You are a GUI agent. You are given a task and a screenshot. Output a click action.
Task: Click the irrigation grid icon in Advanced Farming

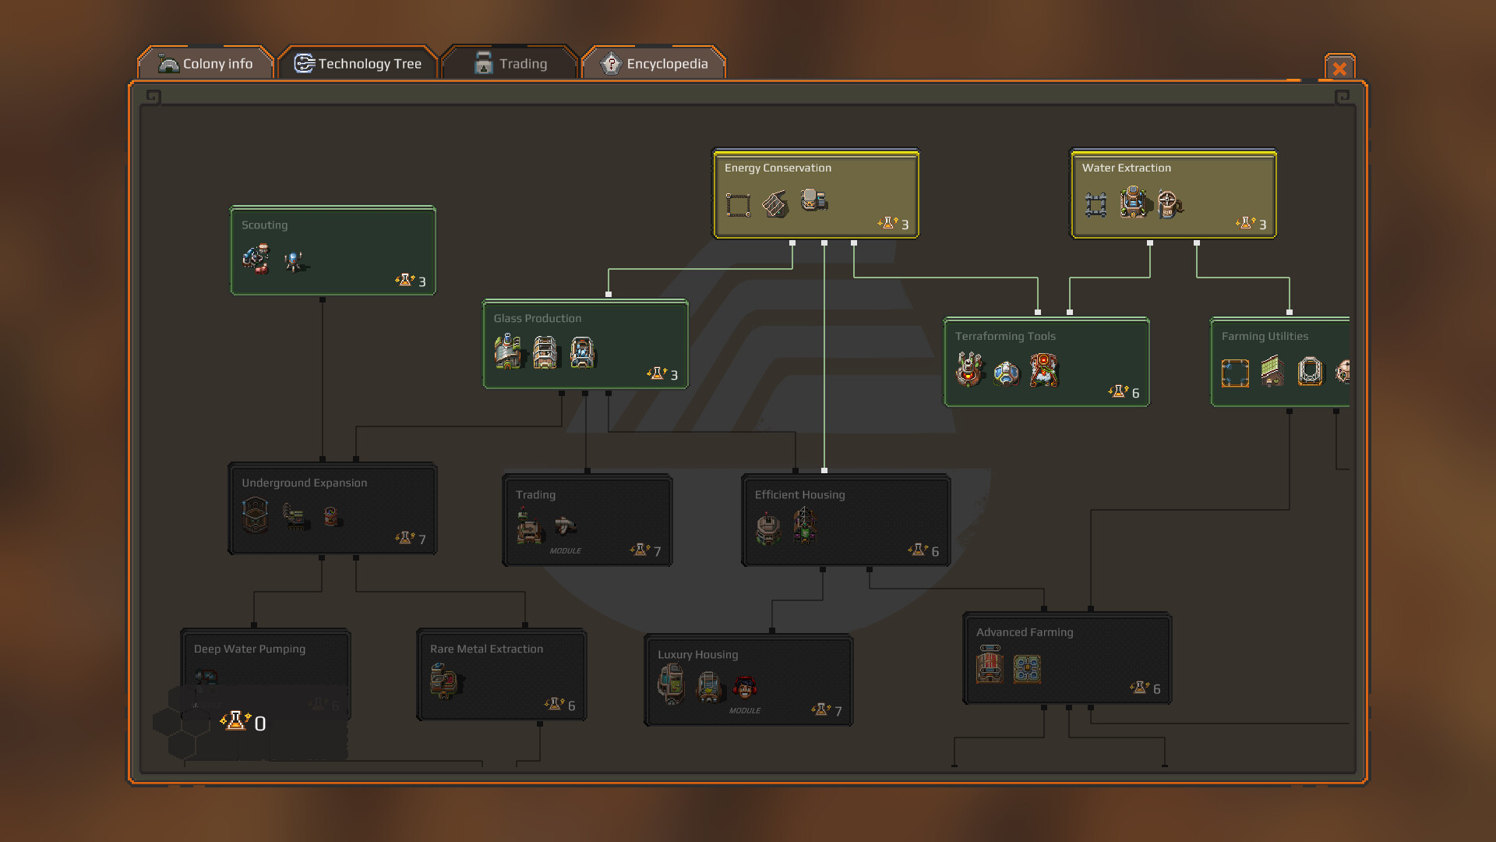click(x=1027, y=669)
